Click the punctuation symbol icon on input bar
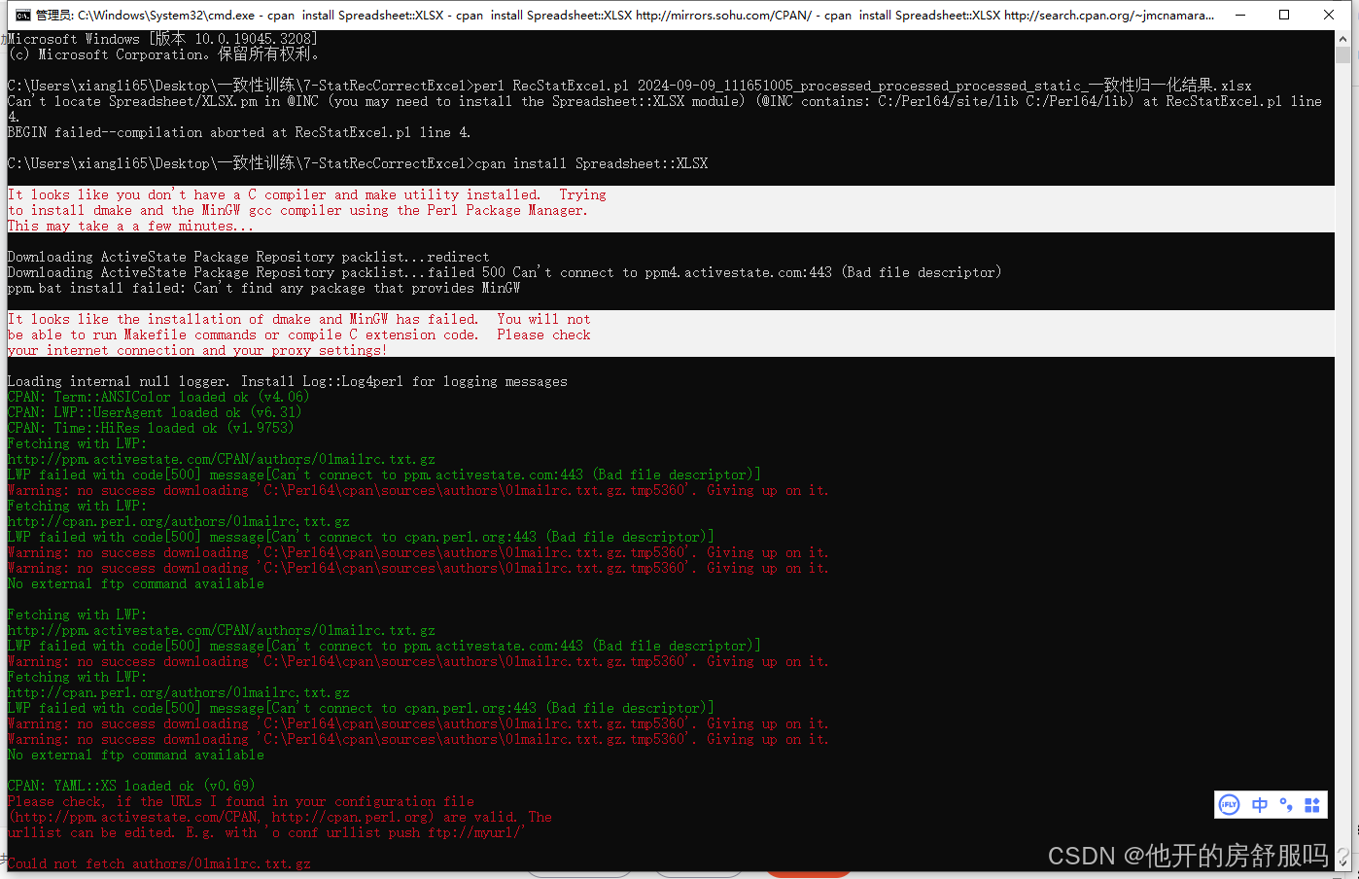Viewport: 1359px width, 879px height. 1285,804
